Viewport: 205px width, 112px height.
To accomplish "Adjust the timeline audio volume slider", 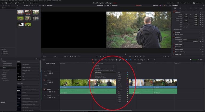I will [196, 60].
